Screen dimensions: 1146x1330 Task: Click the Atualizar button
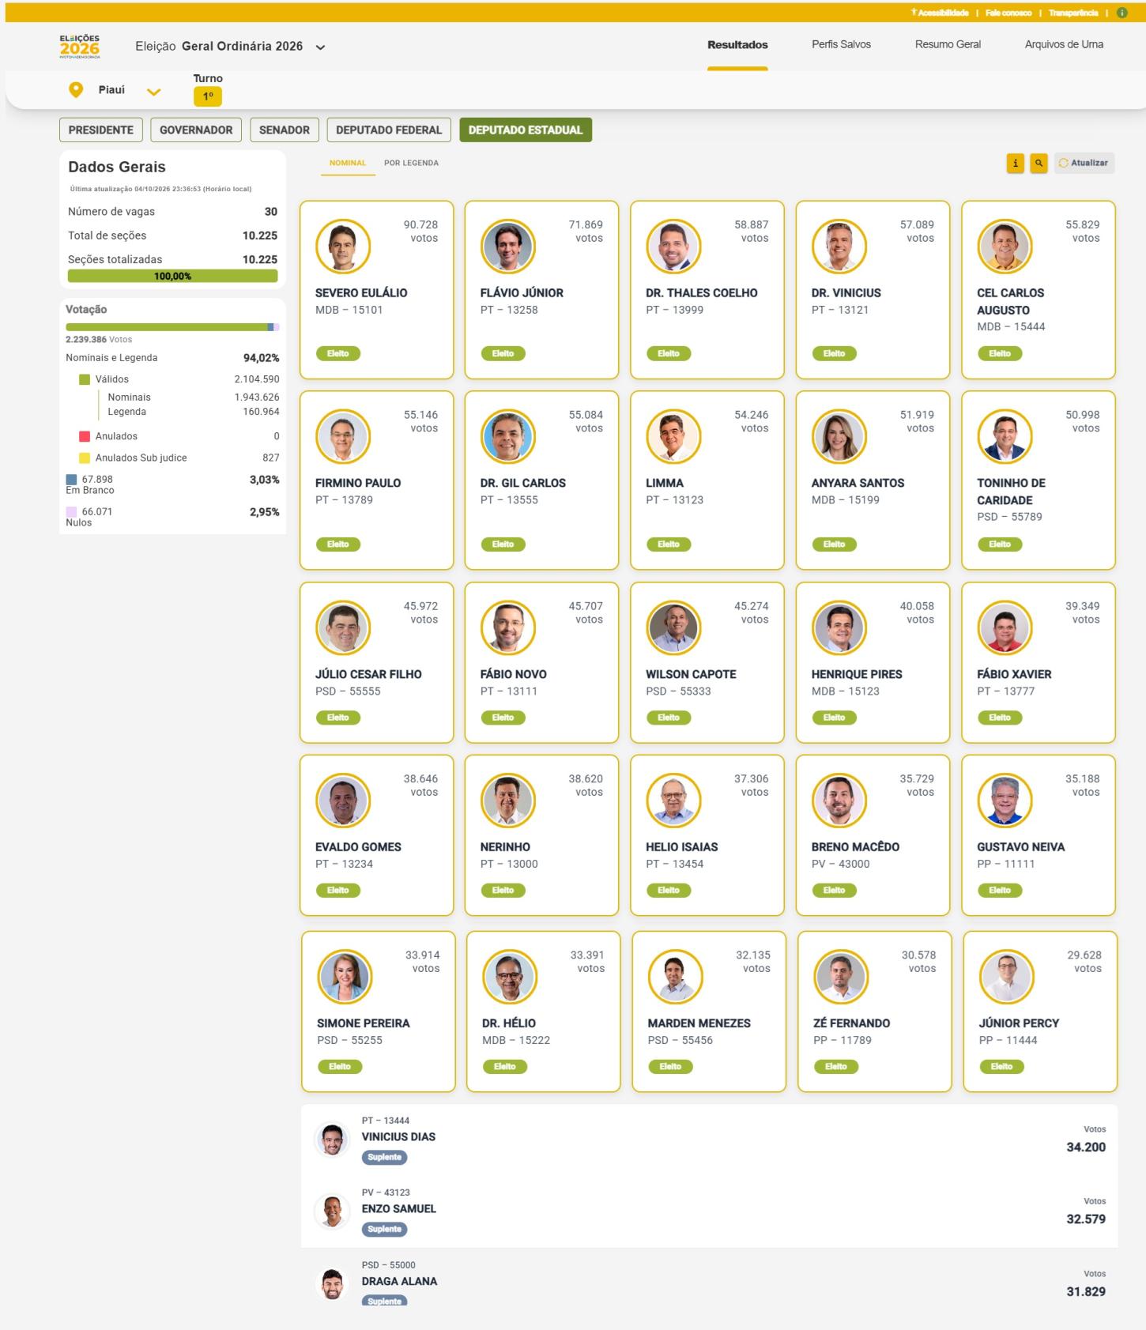pyautogui.click(x=1084, y=163)
